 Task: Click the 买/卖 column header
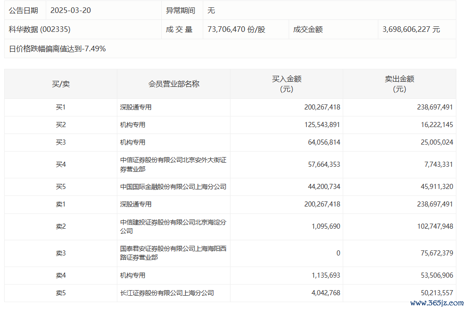61,84
